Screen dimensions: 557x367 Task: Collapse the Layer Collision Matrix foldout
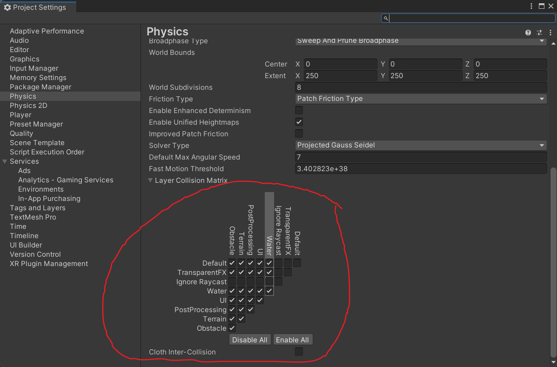151,180
